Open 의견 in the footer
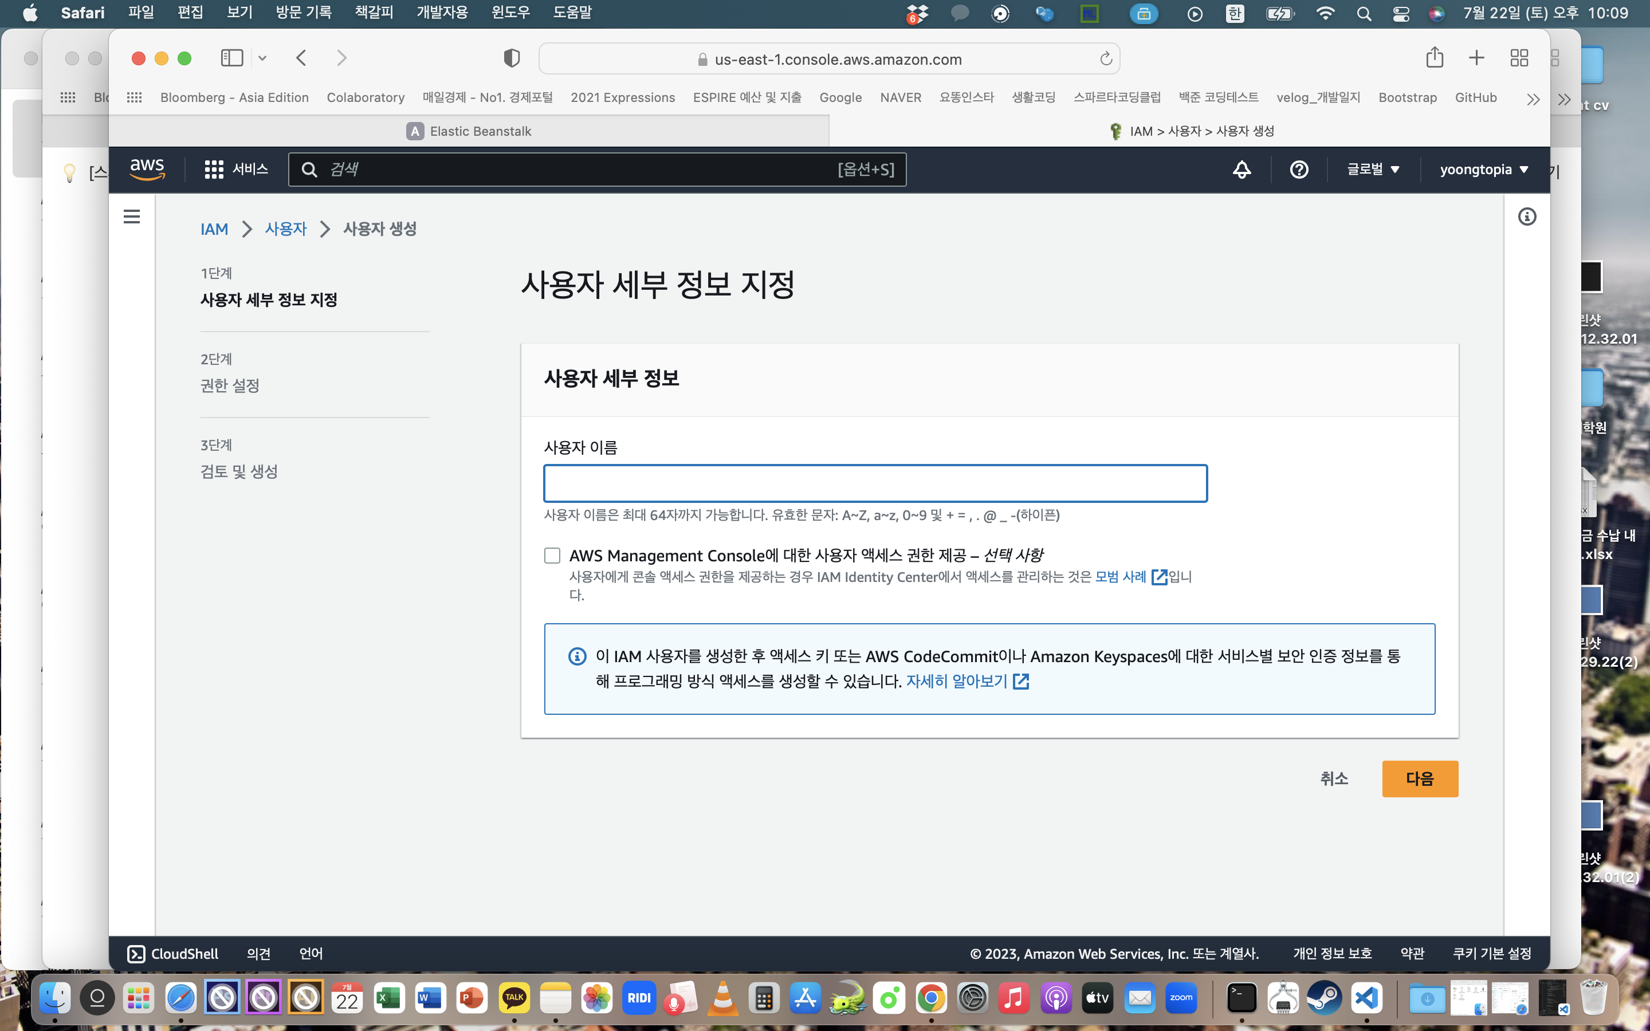The height and width of the screenshot is (1031, 1650). (x=258, y=953)
